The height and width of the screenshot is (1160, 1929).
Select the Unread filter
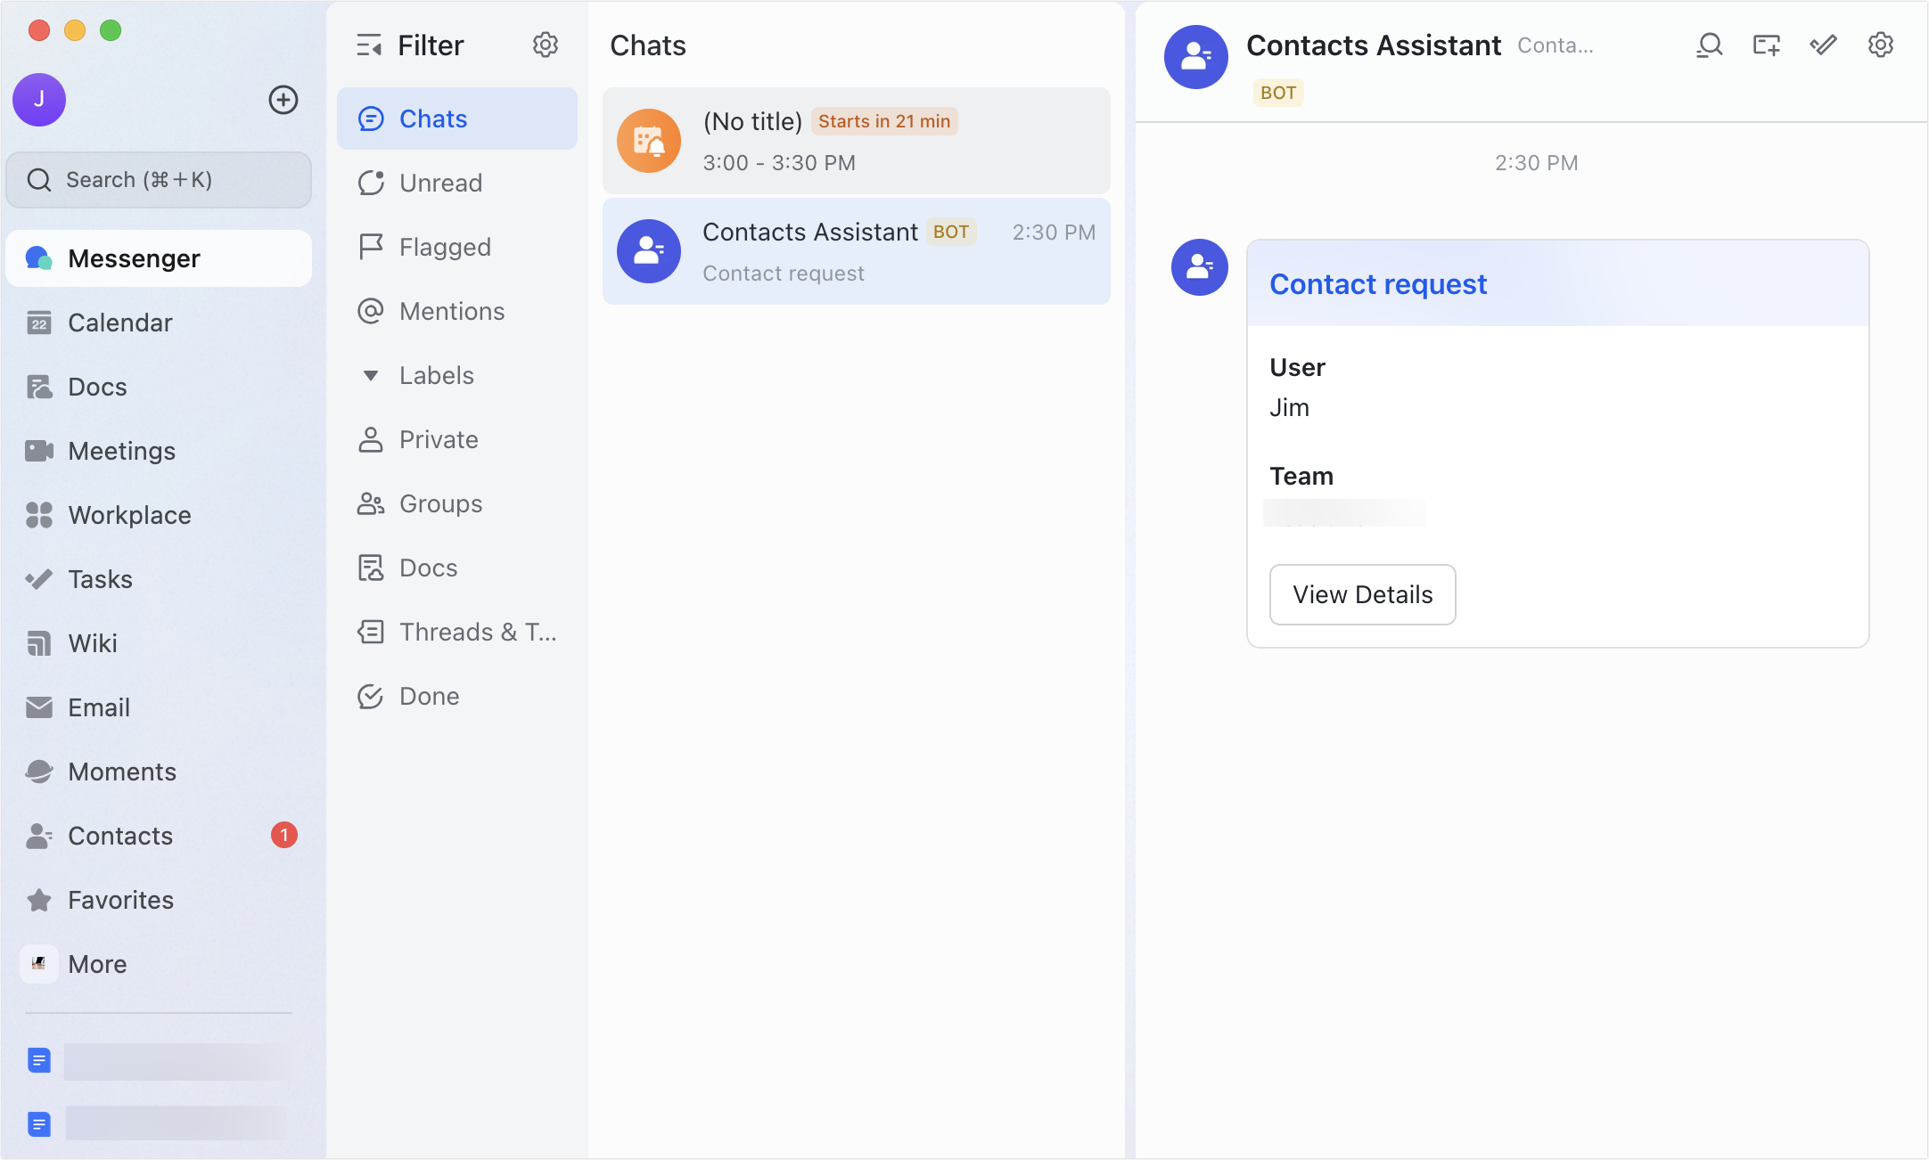coord(439,183)
